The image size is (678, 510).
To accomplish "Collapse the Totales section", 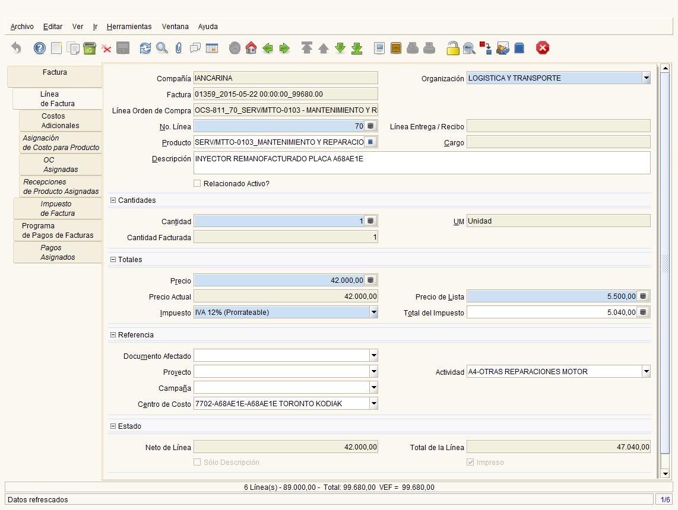I will pos(113,260).
